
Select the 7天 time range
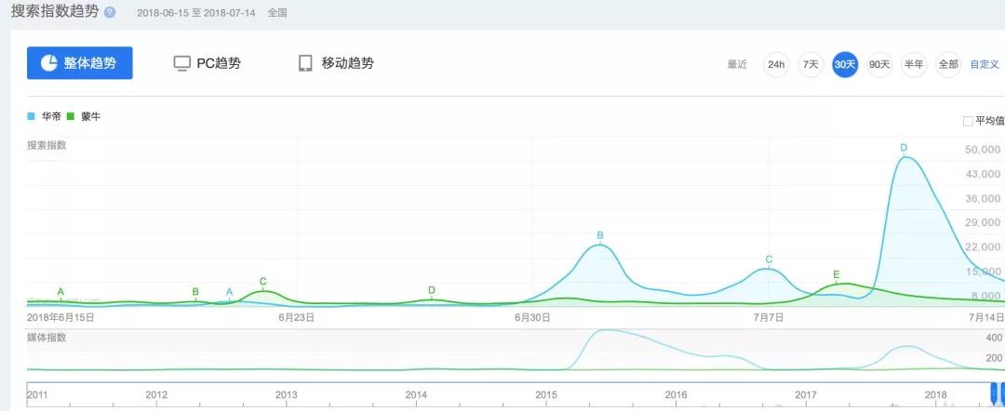811,64
